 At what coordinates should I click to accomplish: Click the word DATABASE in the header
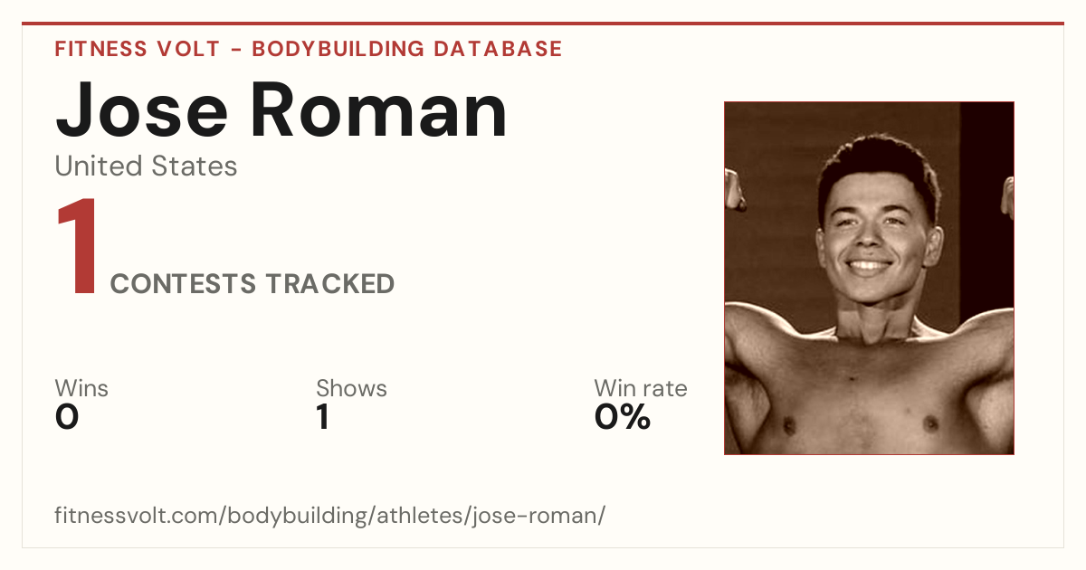[498, 49]
